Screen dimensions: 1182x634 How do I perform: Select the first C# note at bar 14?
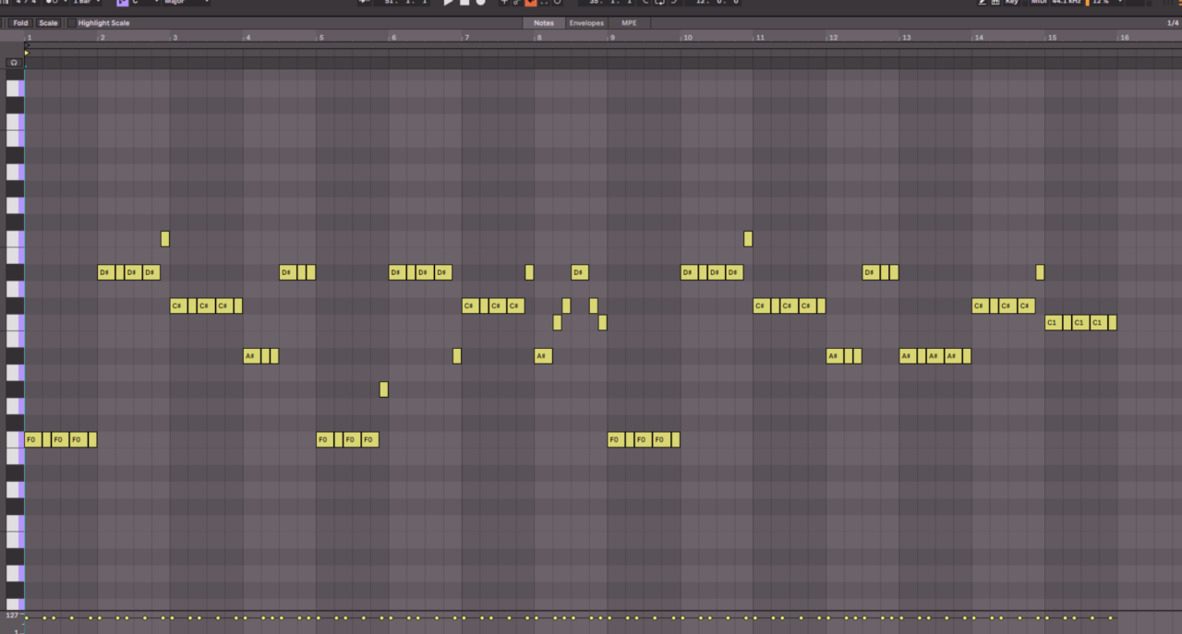981,305
